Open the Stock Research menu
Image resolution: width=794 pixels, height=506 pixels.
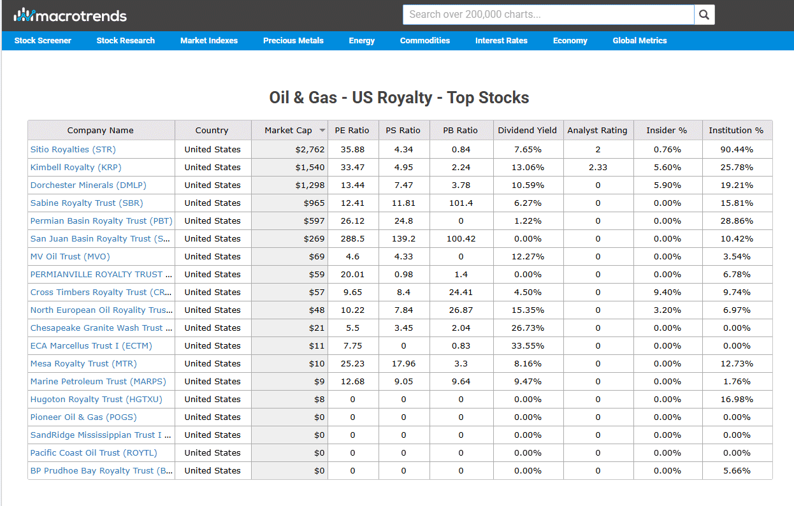tap(126, 41)
